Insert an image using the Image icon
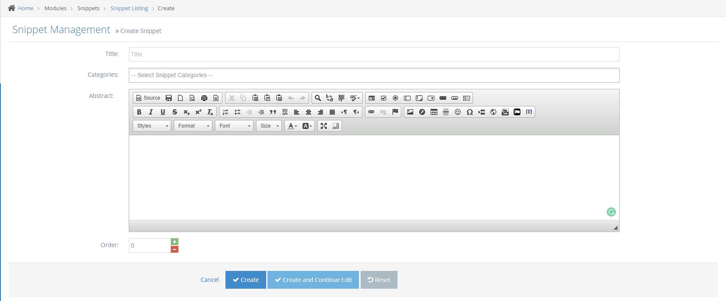Viewport: 726px width, 301px height. coord(410,112)
